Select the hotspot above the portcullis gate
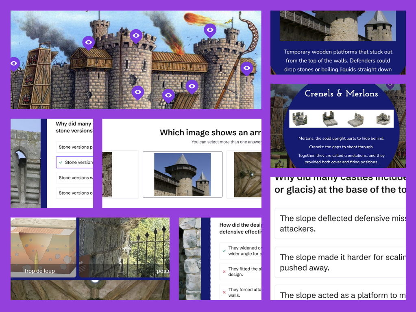 click(168, 95)
